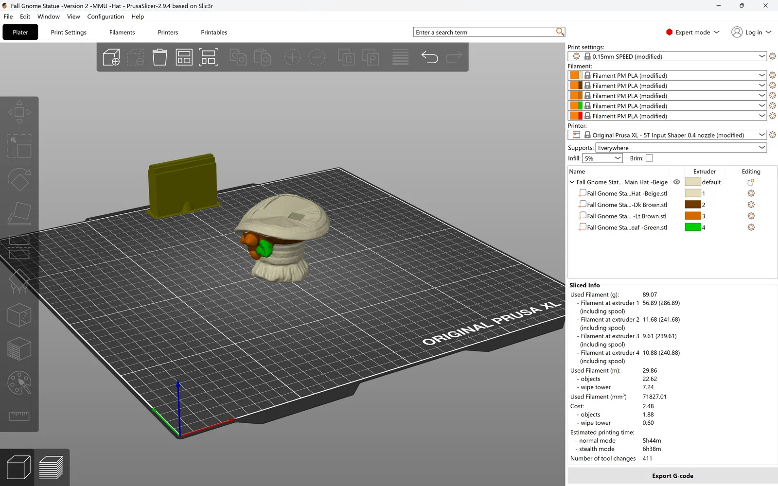Open the Infill percentage dropdown

point(602,158)
